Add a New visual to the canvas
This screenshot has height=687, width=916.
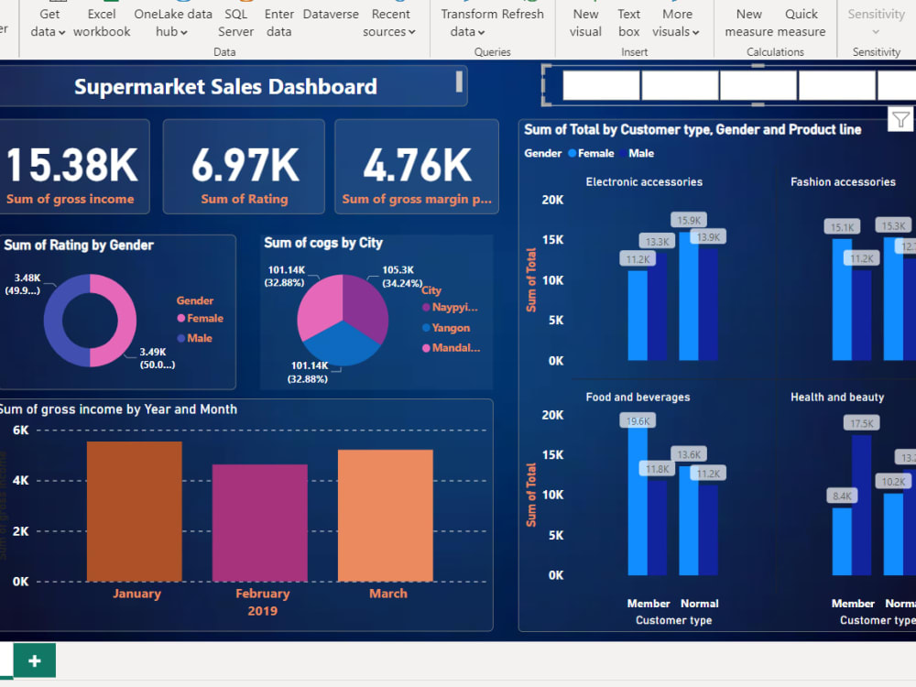[585, 22]
